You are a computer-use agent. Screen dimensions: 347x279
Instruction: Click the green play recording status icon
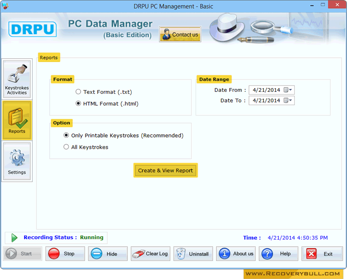(14, 238)
